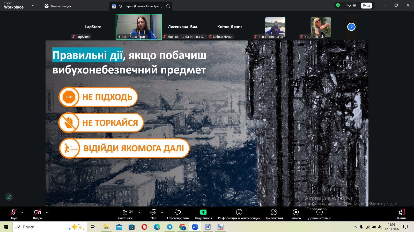
Task: Unmute microphone with the Sound button
Action: point(13,212)
